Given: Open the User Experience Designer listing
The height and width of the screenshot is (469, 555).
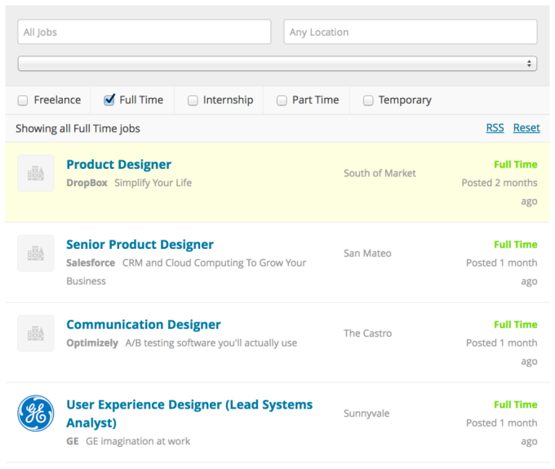Looking at the screenshot, I should [189, 414].
